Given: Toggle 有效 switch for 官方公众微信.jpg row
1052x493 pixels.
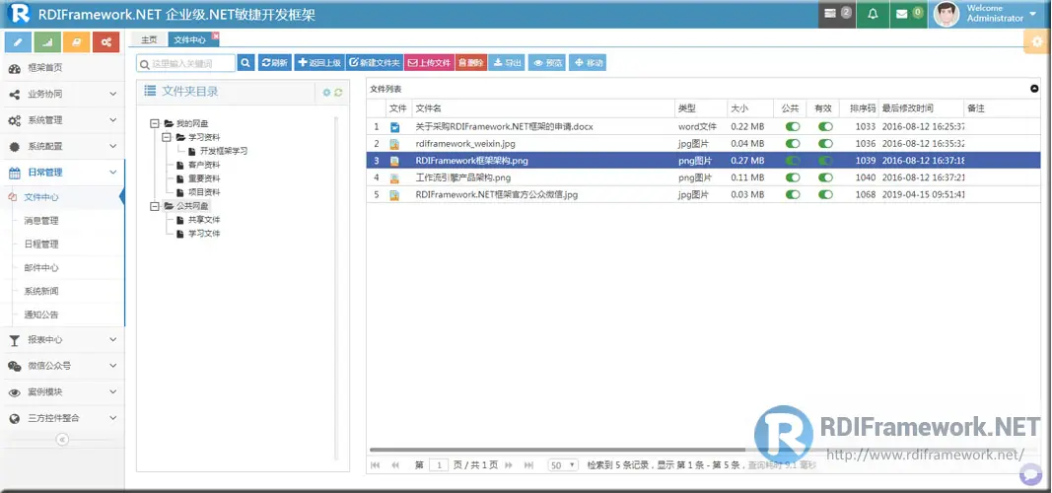Looking at the screenshot, I should pyautogui.click(x=825, y=195).
